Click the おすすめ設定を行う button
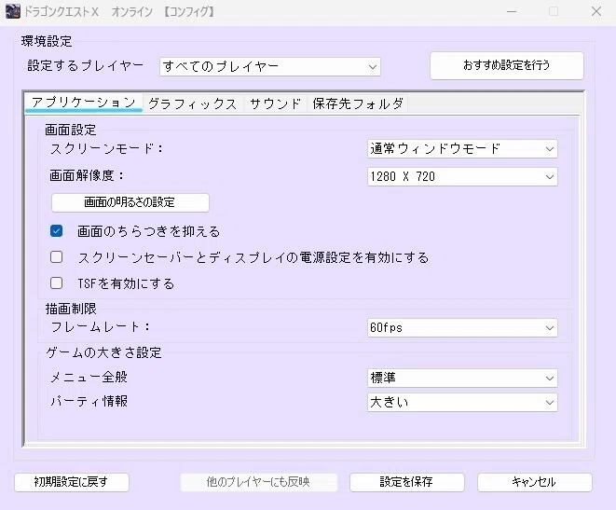The height and width of the screenshot is (510, 616). [507, 65]
